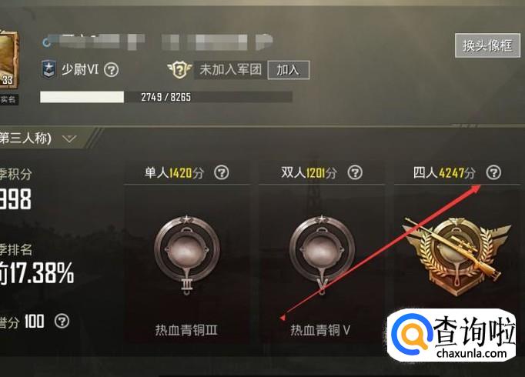Switch to the 双人1201分 mode header
Viewport: 525px width, 377px height.
tap(309, 173)
